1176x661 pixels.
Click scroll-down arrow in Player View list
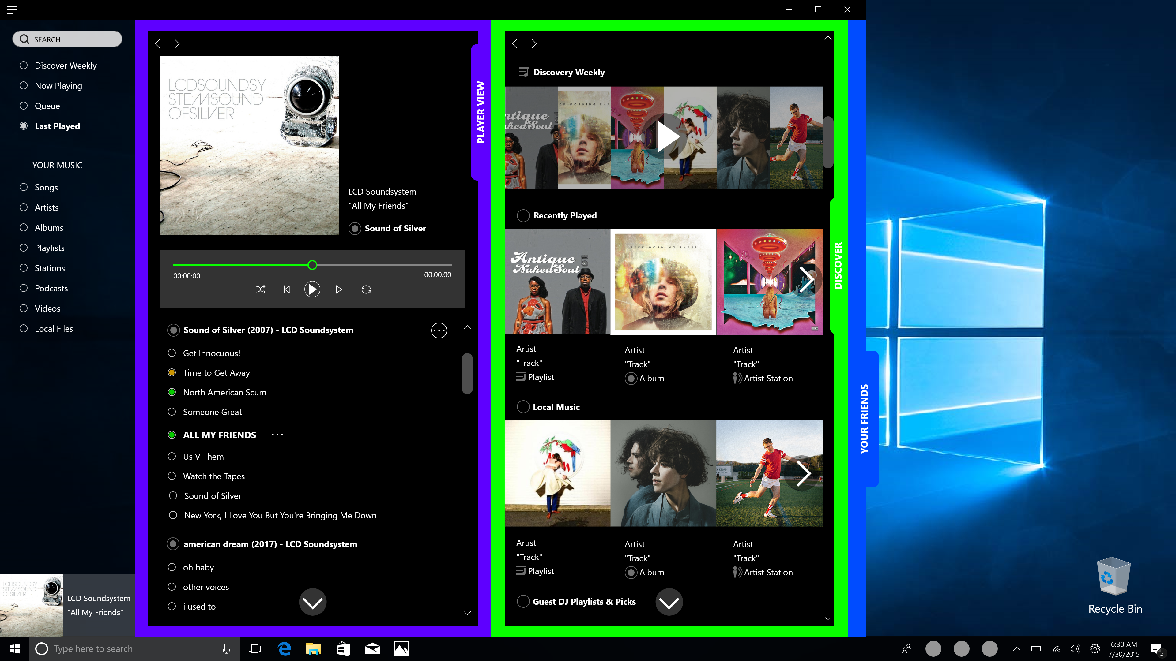tap(467, 613)
